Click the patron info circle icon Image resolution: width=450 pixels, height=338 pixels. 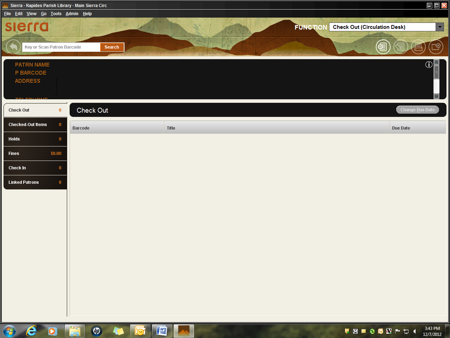[x=429, y=64]
